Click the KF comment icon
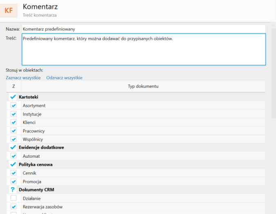The height and width of the screenshot is (214, 276). pyautogui.click(x=9, y=10)
